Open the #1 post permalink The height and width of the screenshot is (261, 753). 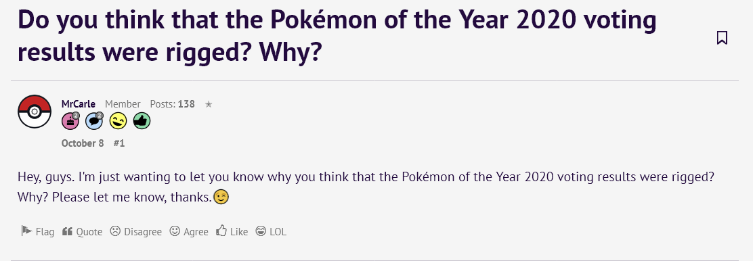(x=119, y=143)
